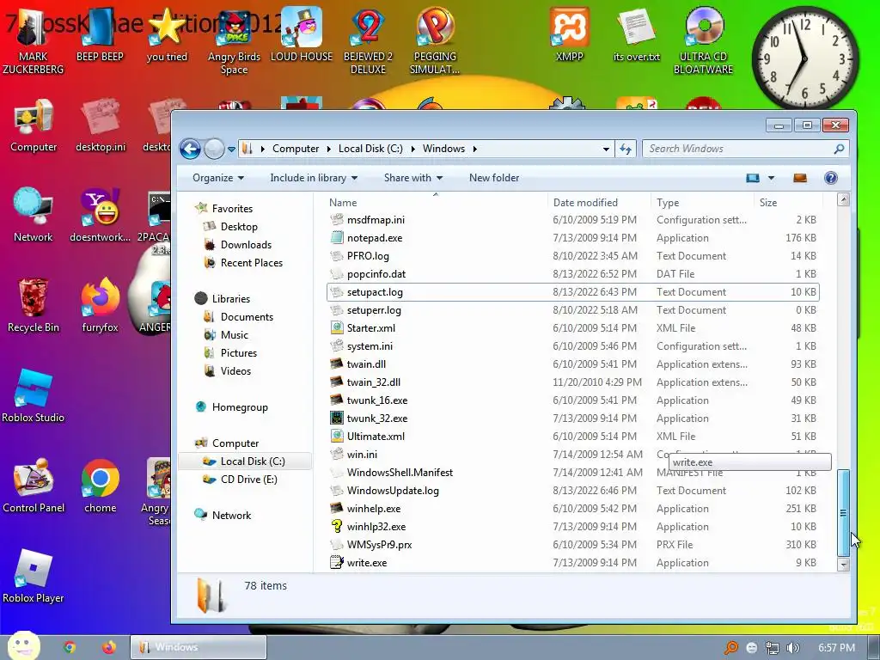Screen dimensions: 880x660
Task: Click orange magnifier tray icon
Action: click(x=731, y=648)
